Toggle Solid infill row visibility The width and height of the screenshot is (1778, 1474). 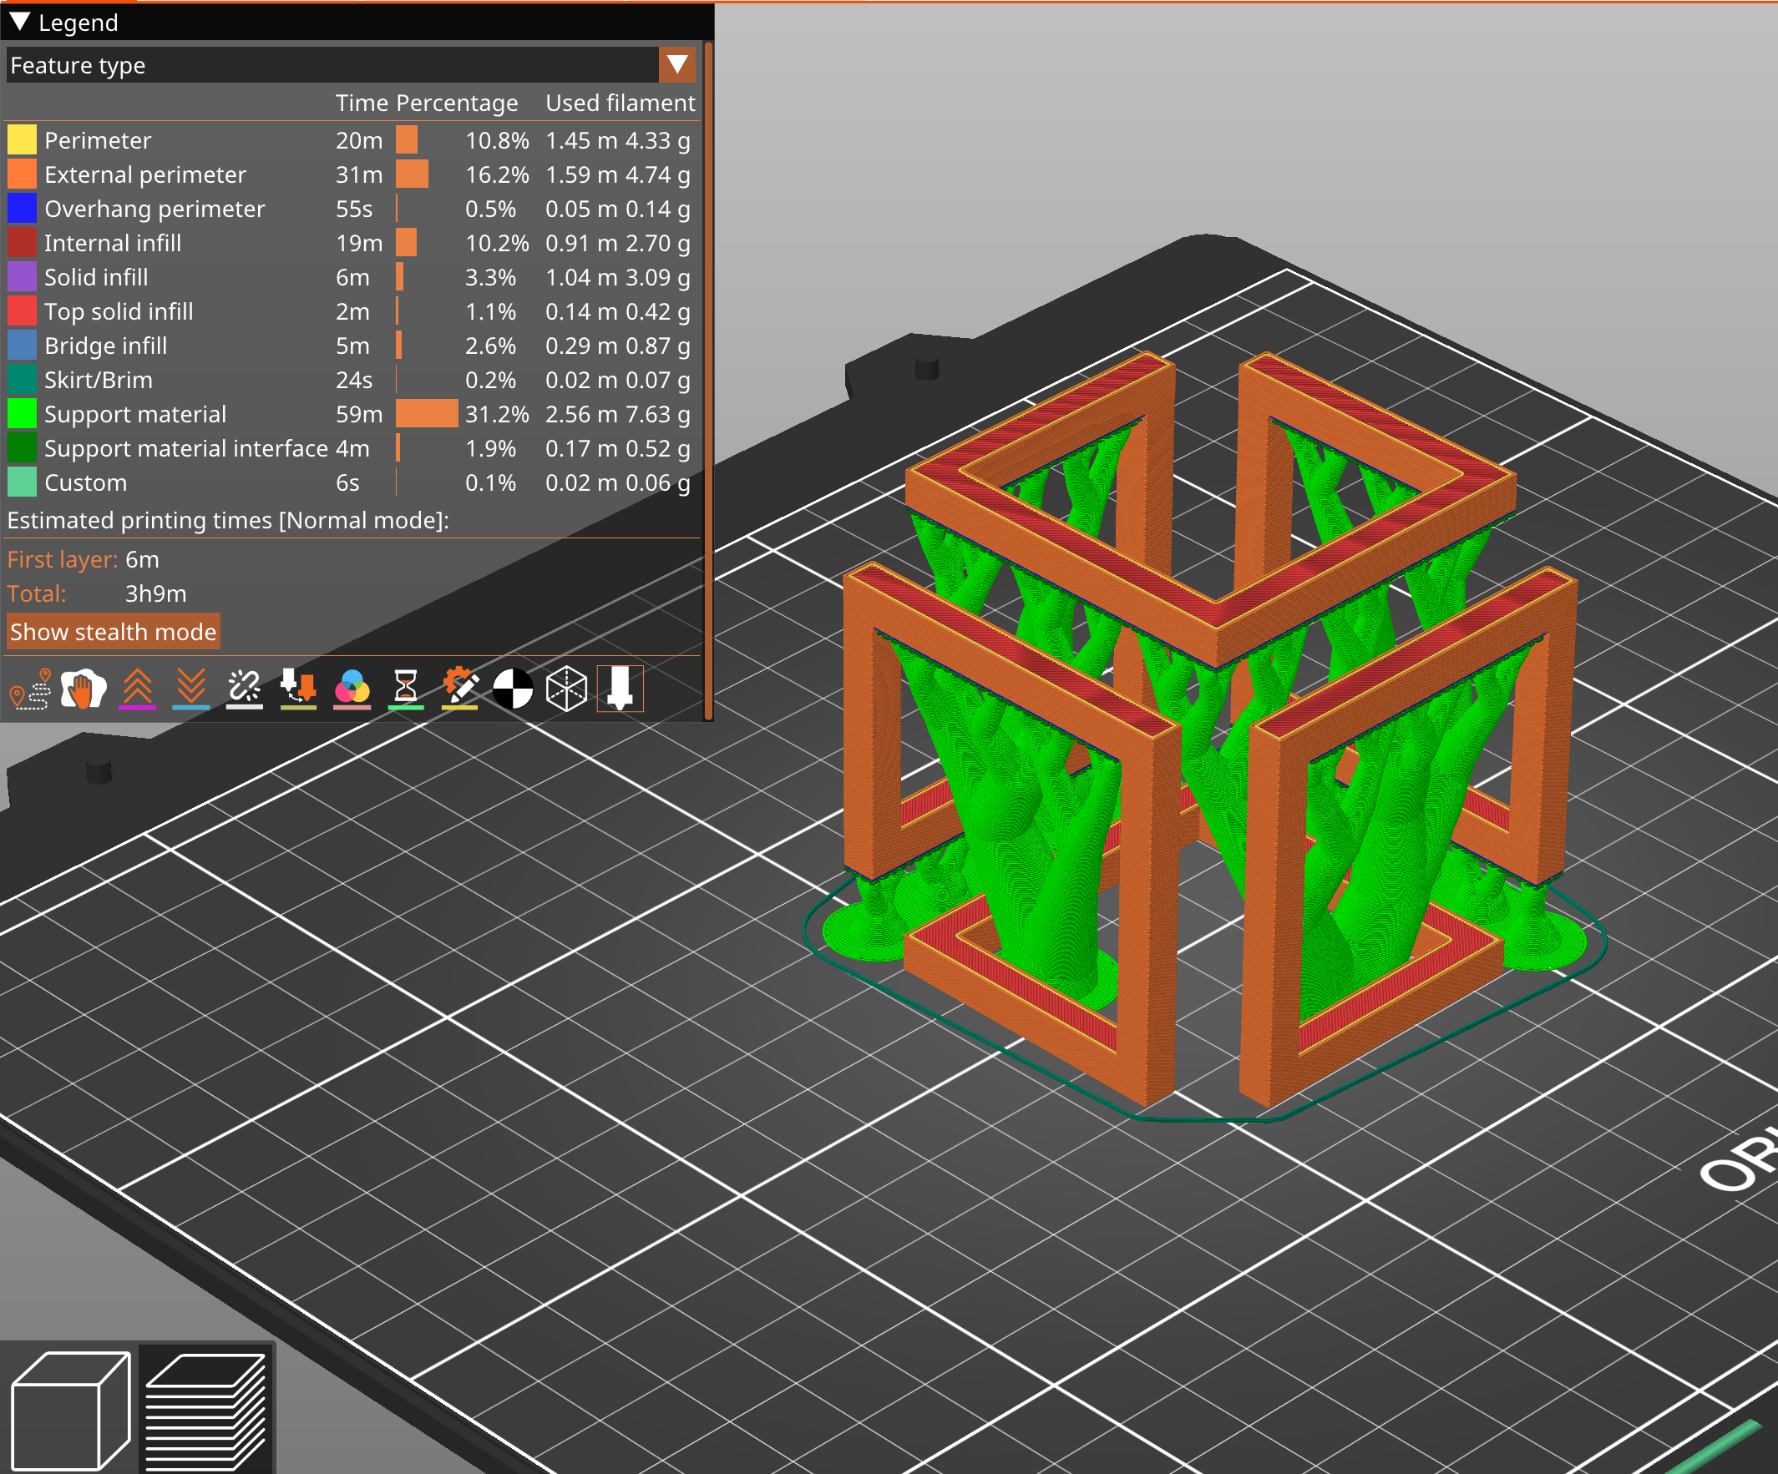(x=351, y=277)
